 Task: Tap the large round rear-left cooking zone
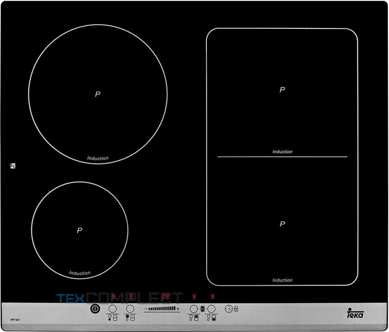tap(98, 94)
